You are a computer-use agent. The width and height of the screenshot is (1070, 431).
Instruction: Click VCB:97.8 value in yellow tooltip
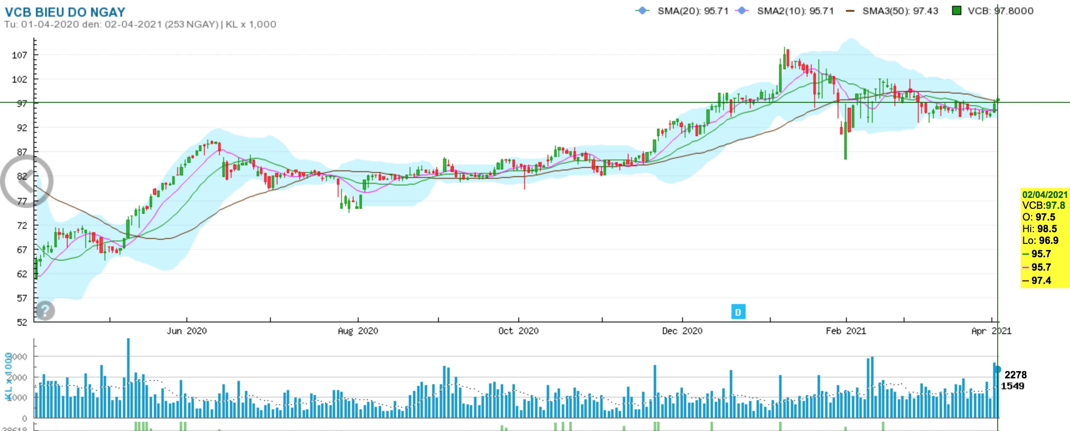[x=1044, y=205]
